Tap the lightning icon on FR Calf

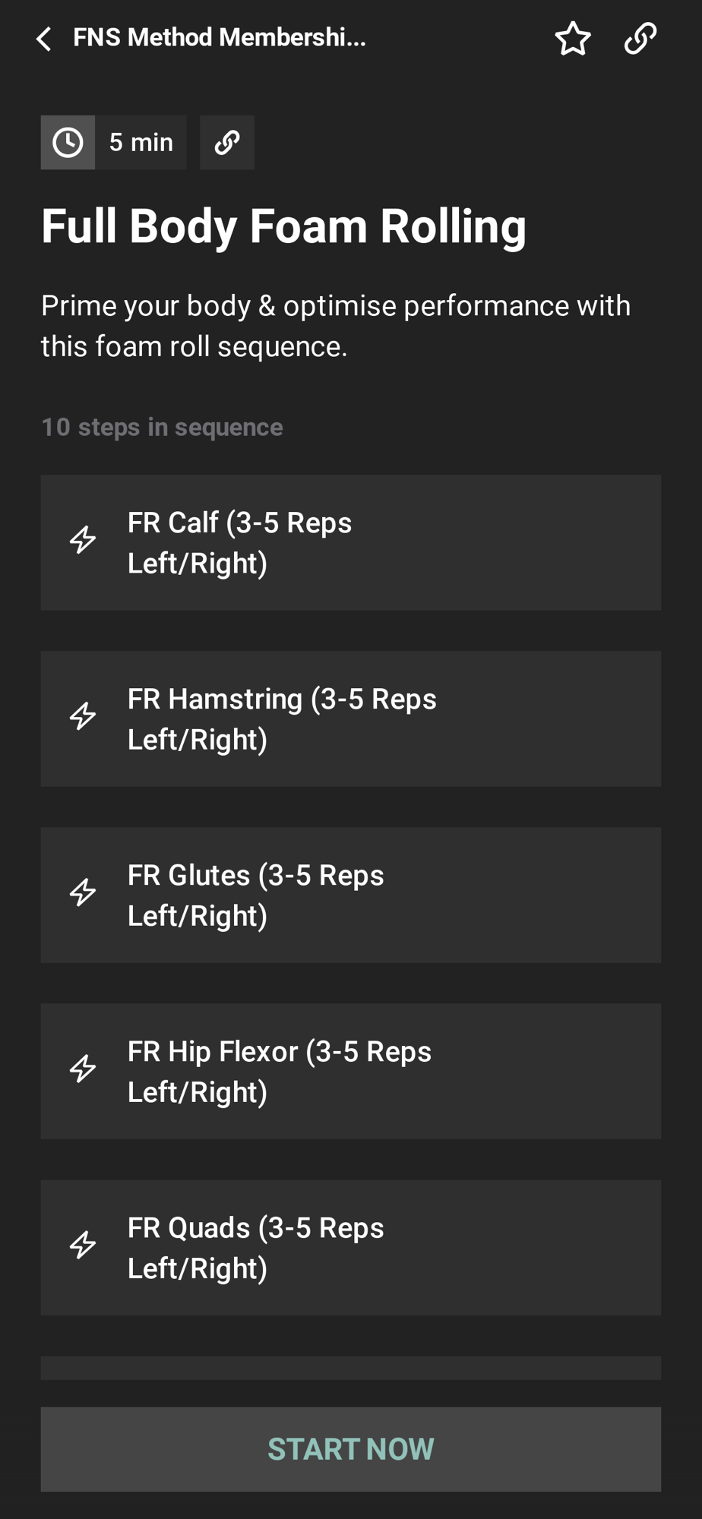(x=83, y=540)
